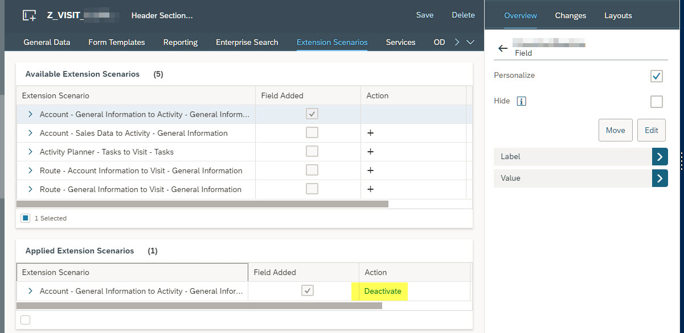The width and height of the screenshot is (684, 333).
Task: Click the Header Section... title
Action: tap(162, 15)
